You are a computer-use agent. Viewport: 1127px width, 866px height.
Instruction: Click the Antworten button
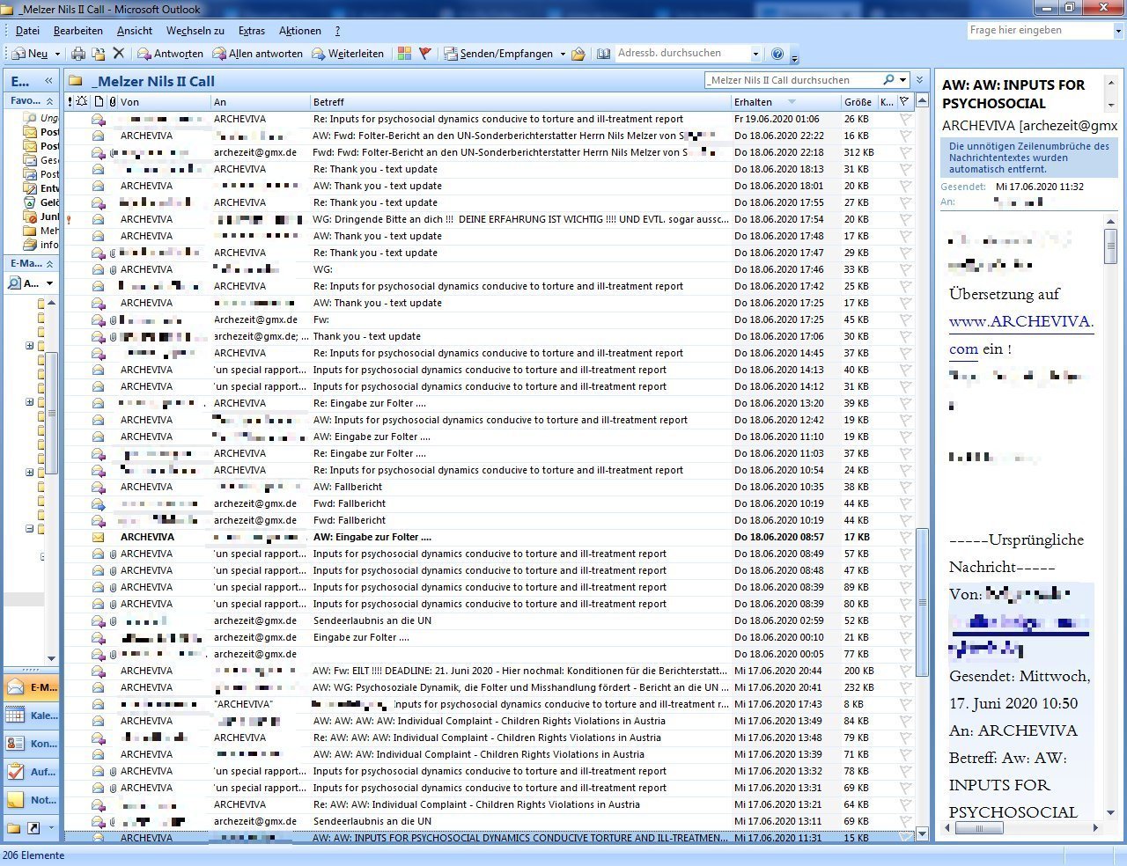pyautogui.click(x=170, y=54)
